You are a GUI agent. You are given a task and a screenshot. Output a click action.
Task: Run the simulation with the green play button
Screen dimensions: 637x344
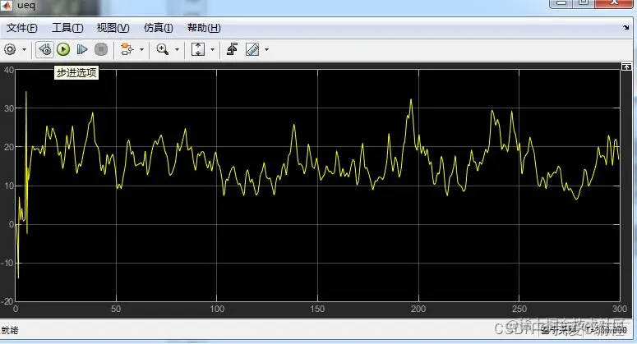point(63,49)
